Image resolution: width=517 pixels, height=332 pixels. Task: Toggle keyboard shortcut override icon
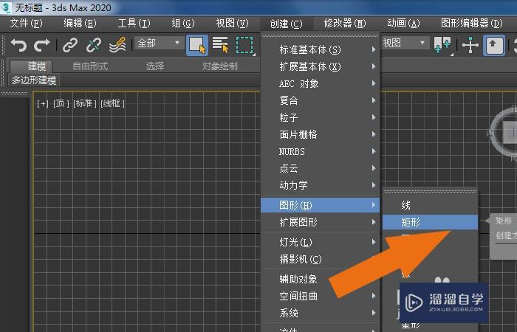[494, 45]
